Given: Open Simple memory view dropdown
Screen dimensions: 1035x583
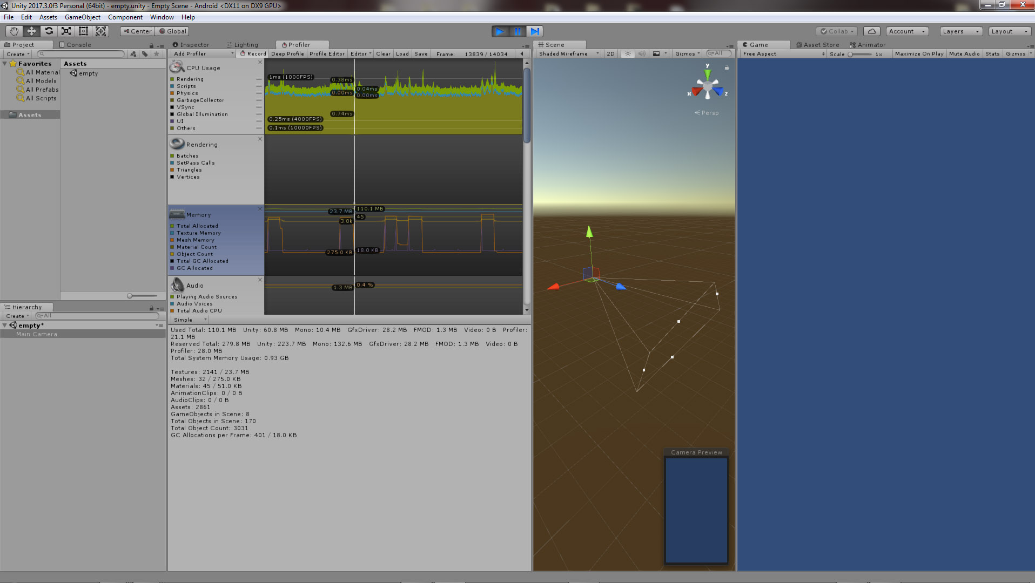Looking at the screenshot, I should tap(190, 320).
